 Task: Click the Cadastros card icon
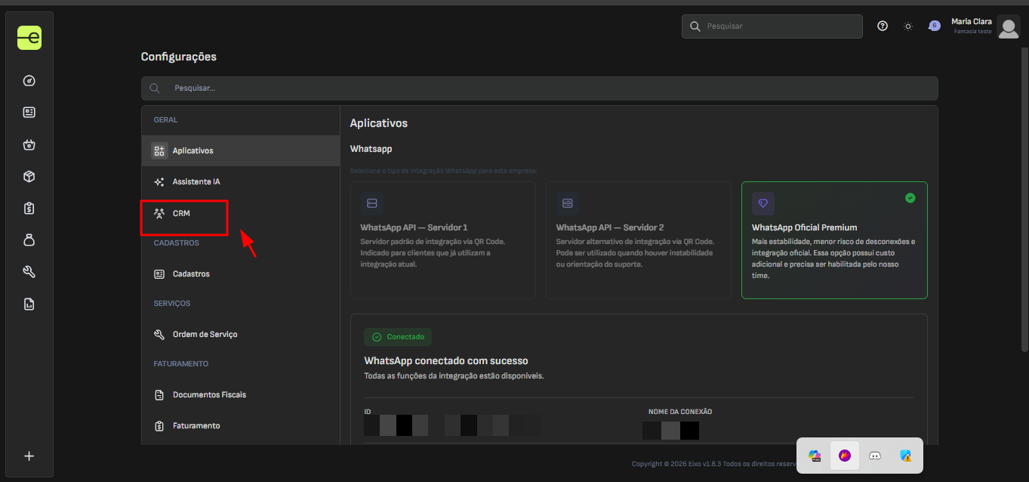tap(159, 274)
